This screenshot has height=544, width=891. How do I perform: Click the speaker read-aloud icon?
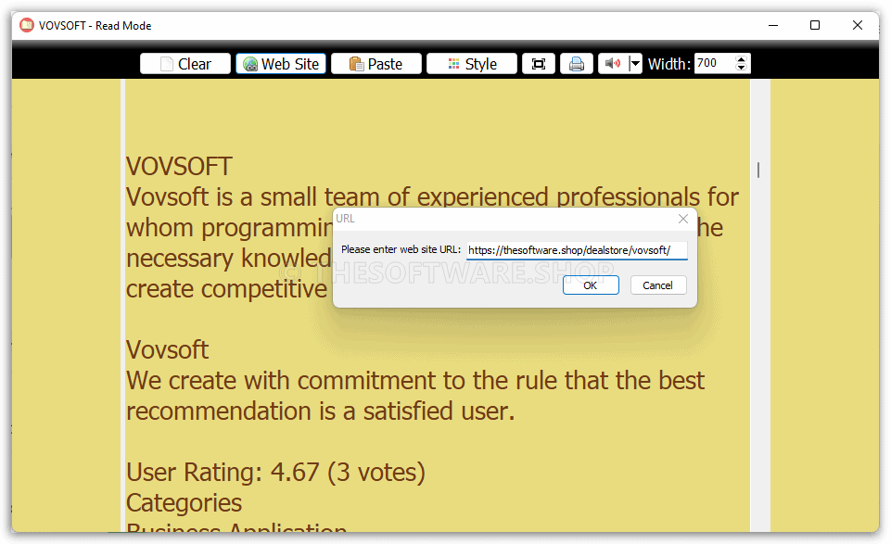click(x=613, y=64)
